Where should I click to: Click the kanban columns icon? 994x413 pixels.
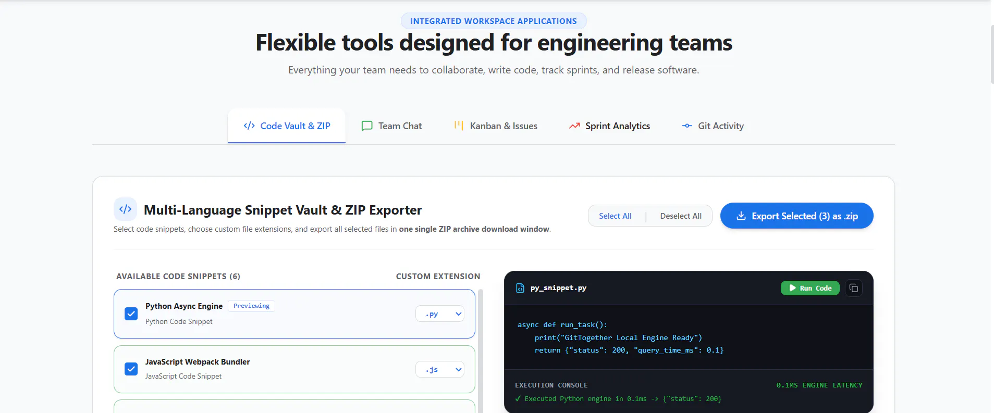tap(459, 126)
